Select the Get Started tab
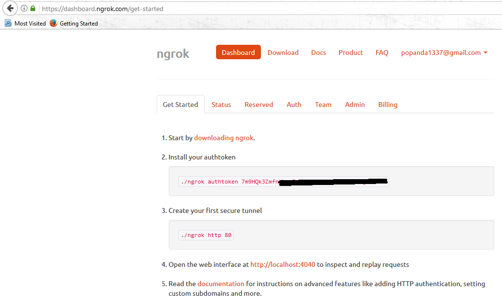502x302 pixels. click(x=180, y=105)
